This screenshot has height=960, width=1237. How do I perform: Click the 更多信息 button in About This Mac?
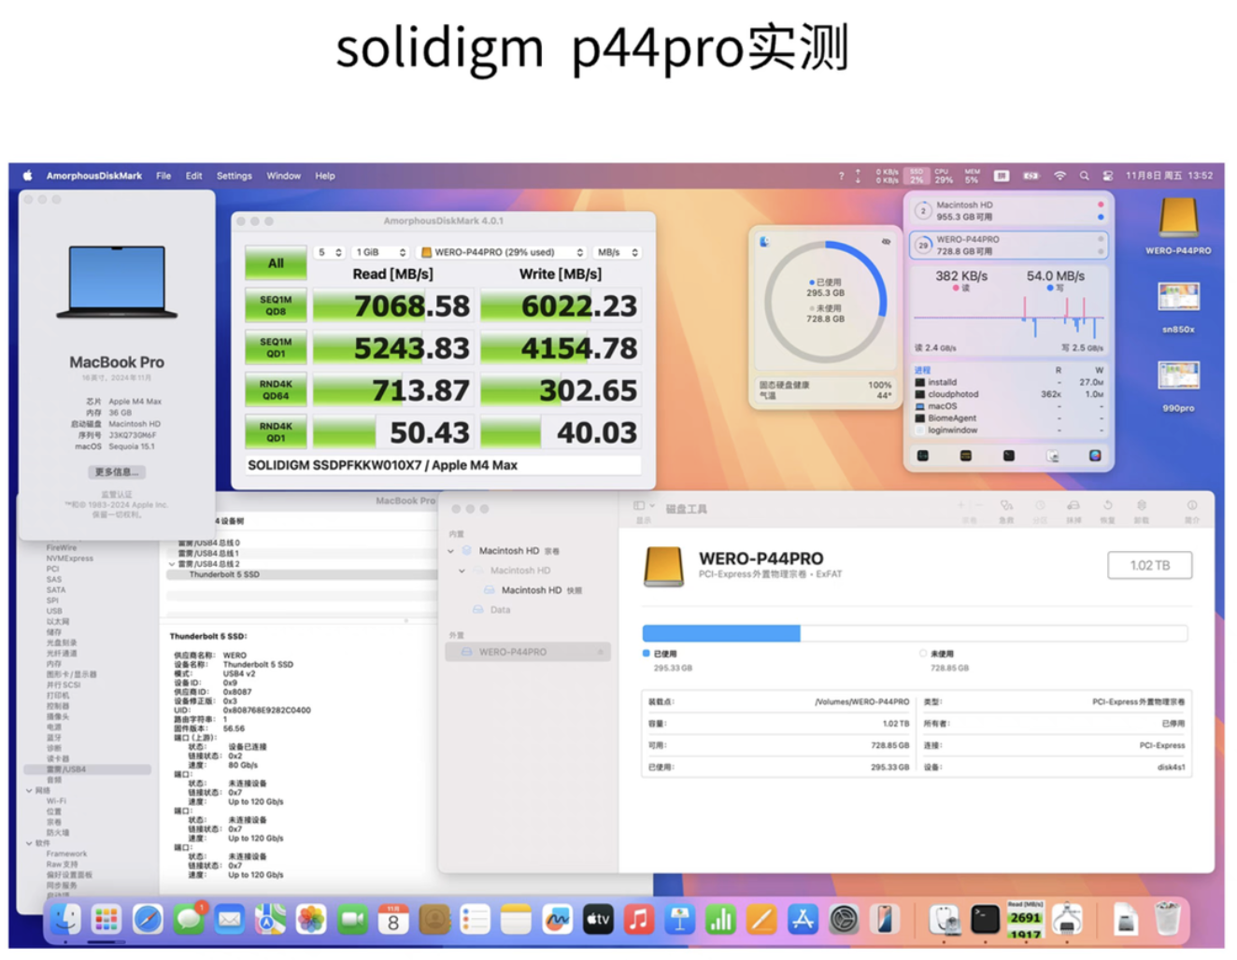117,472
